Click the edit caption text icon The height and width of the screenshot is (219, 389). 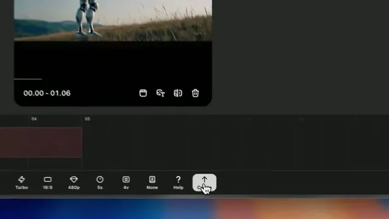(x=160, y=93)
